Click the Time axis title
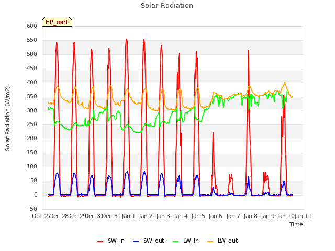Screen dimensions: 335x251 296,224
